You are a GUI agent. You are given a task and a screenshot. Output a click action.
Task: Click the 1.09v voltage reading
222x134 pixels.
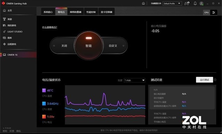click(x=51, y=117)
